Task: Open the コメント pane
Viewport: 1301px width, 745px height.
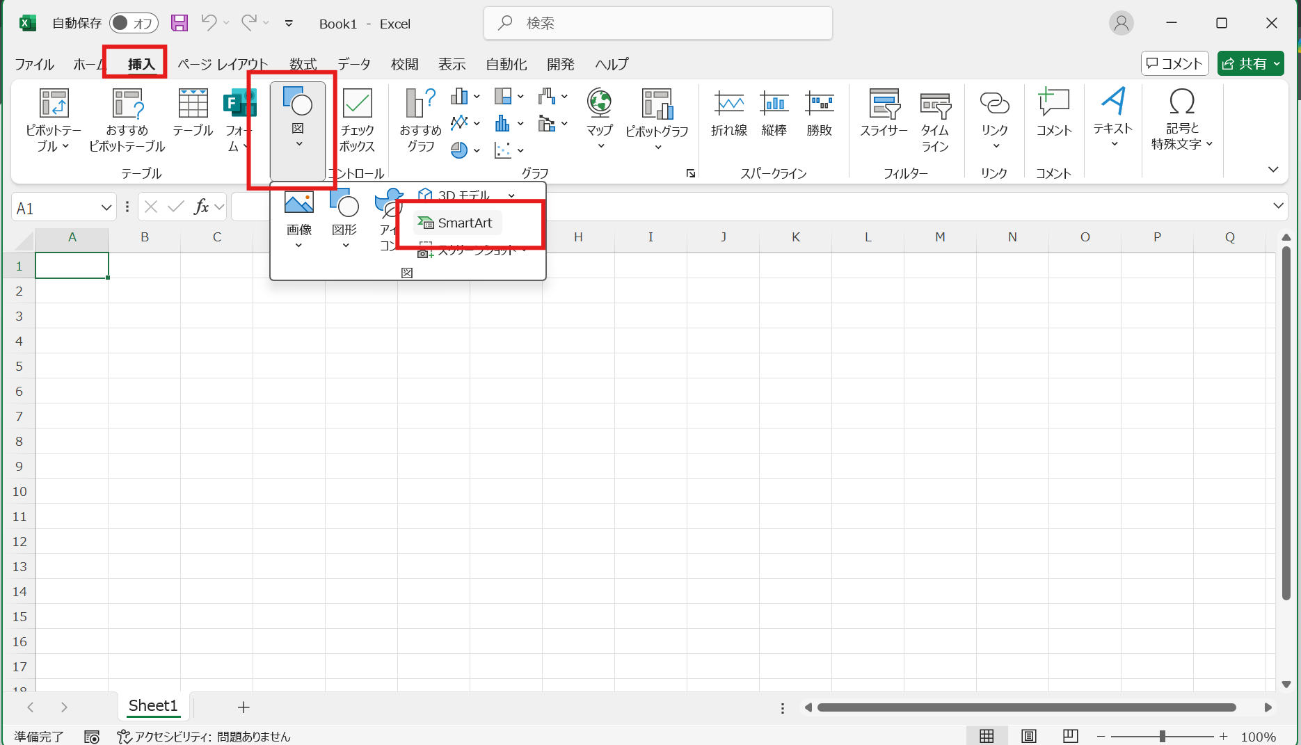Action: (x=1174, y=63)
